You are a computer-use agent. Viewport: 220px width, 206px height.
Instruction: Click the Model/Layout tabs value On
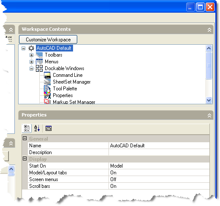[x=159, y=173]
